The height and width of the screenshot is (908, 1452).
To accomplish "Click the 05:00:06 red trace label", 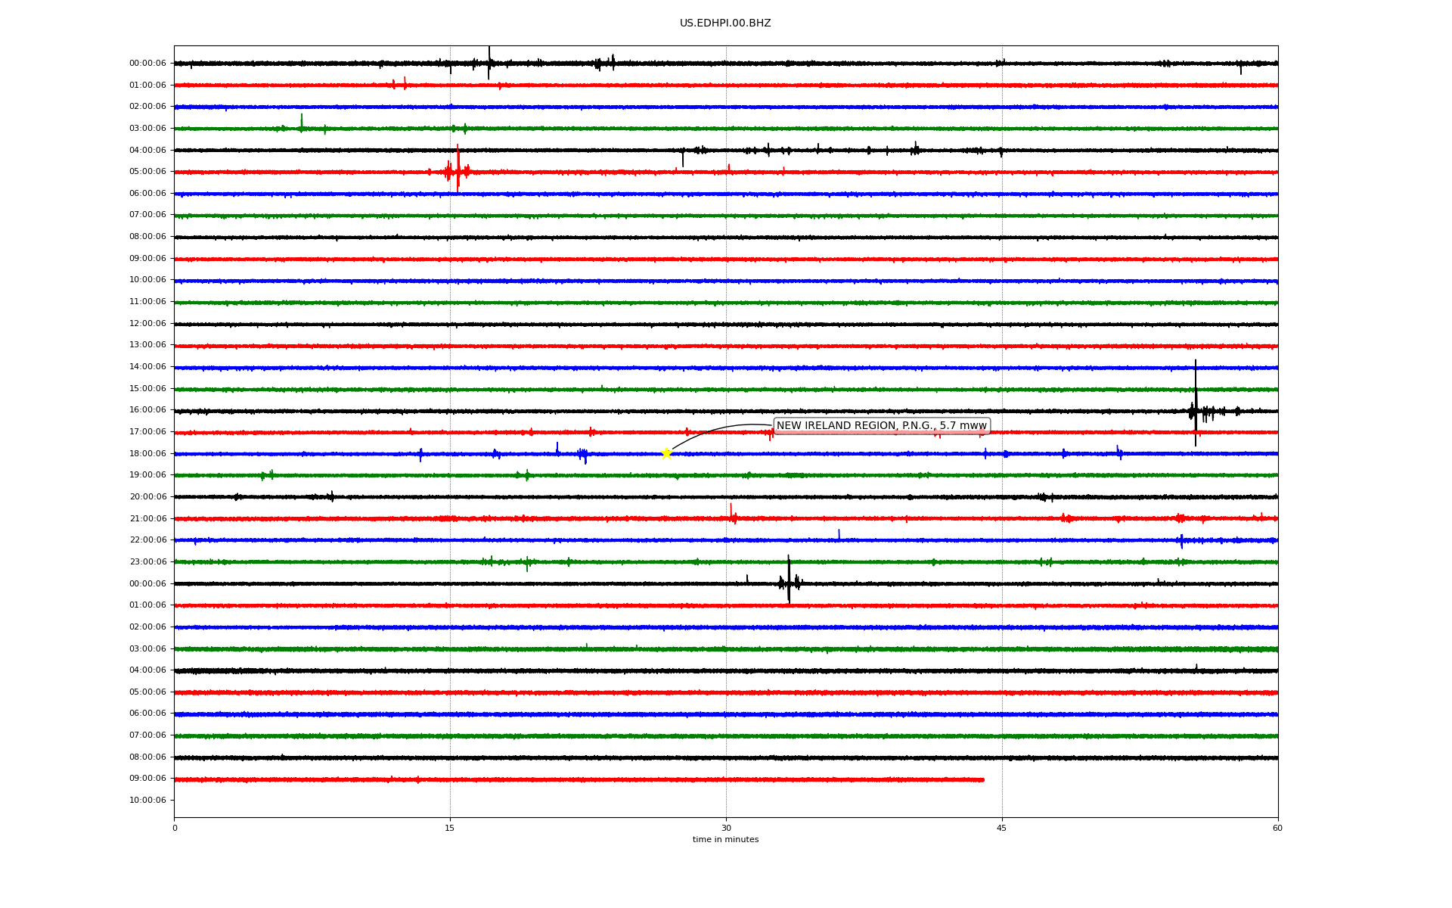I will (x=147, y=172).
